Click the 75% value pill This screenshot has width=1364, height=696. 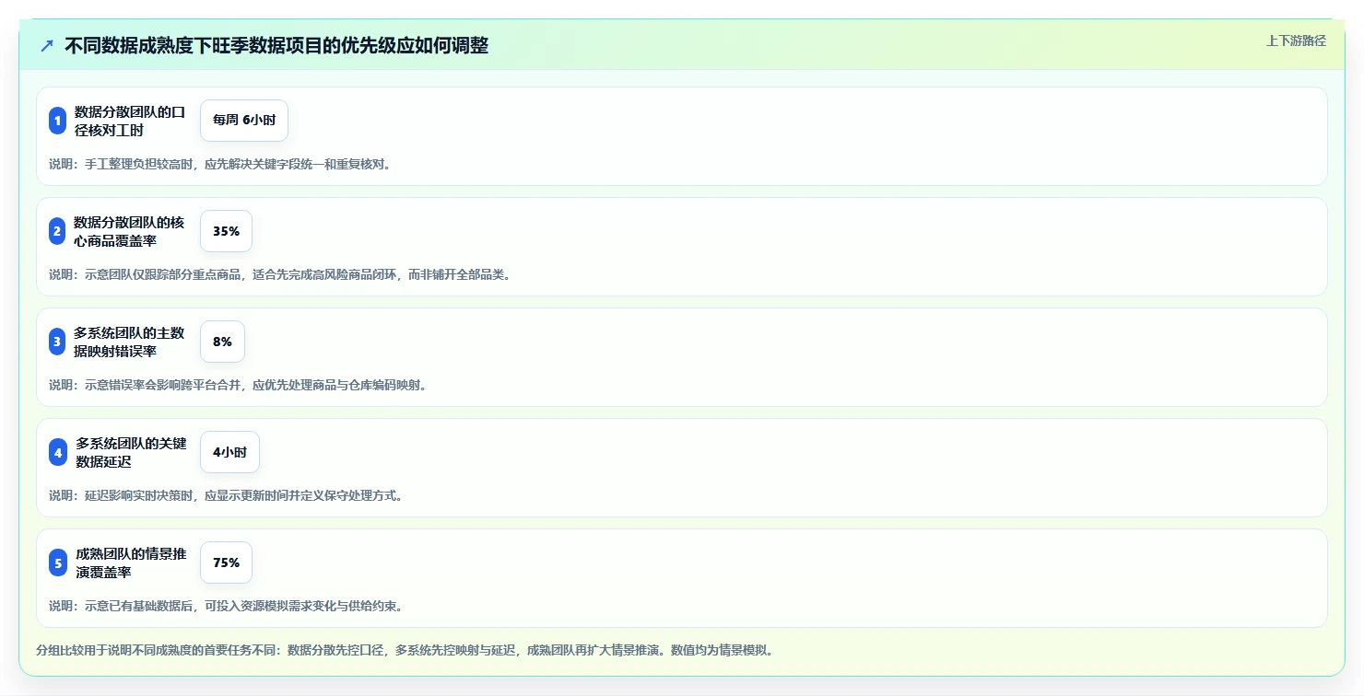226,563
